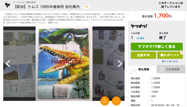Click the namco crocodile cover image
The width and height of the screenshot is (187, 107).
click(64, 63)
